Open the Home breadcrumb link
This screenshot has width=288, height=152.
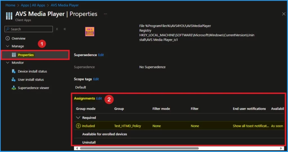[x=10, y=5]
